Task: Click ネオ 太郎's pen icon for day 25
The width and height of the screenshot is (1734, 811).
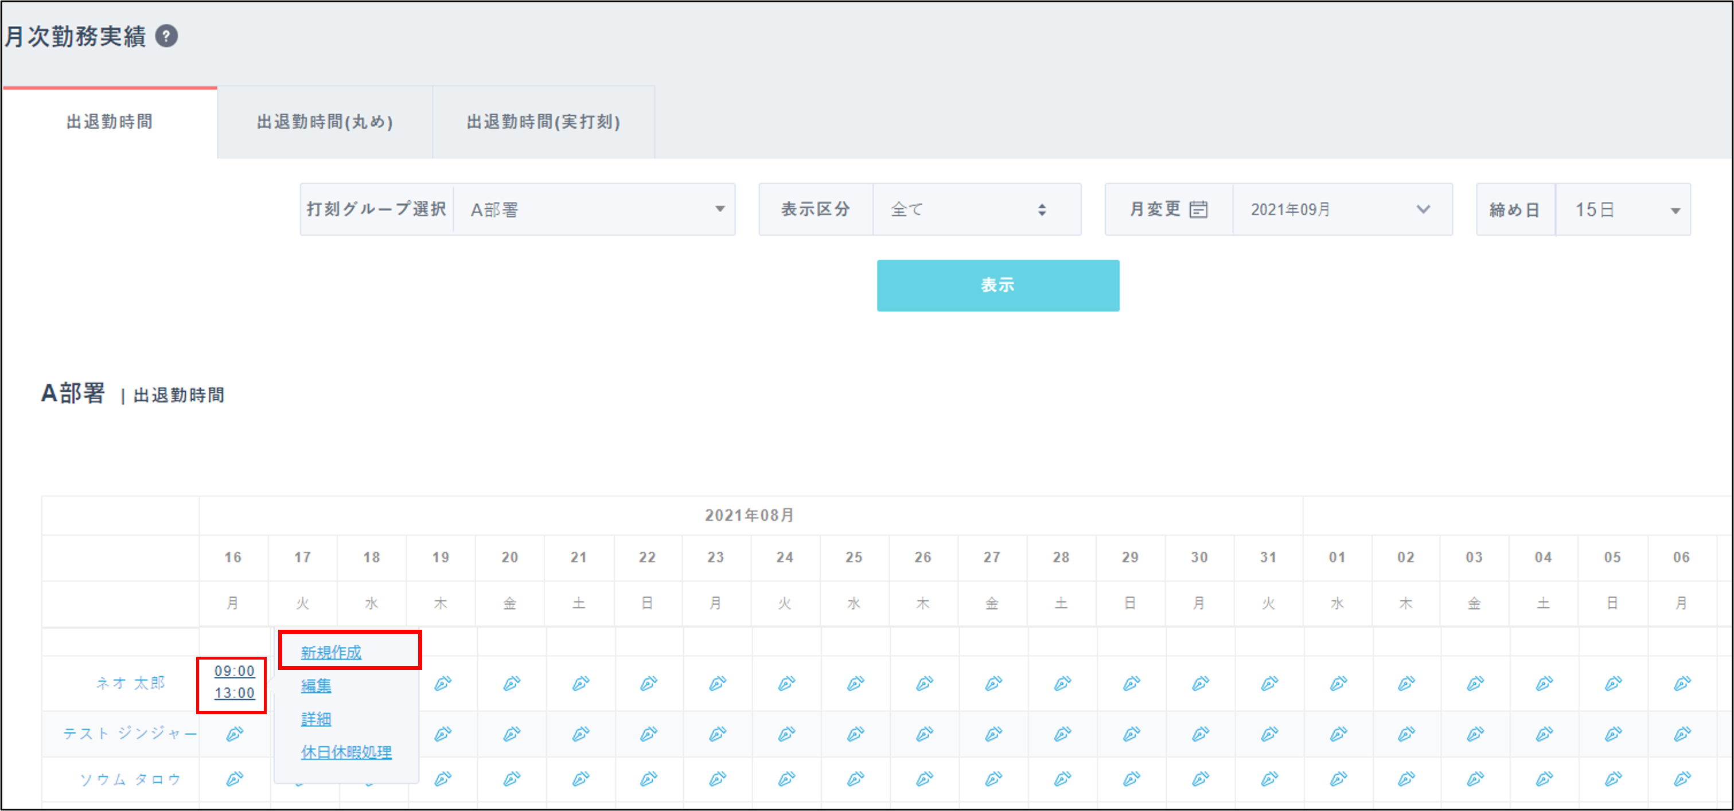Action: click(x=855, y=684)
